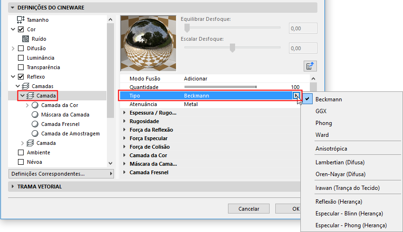Click the Quantidade slider bar
Screen dimensions: 403x232
tap(220, 87)
